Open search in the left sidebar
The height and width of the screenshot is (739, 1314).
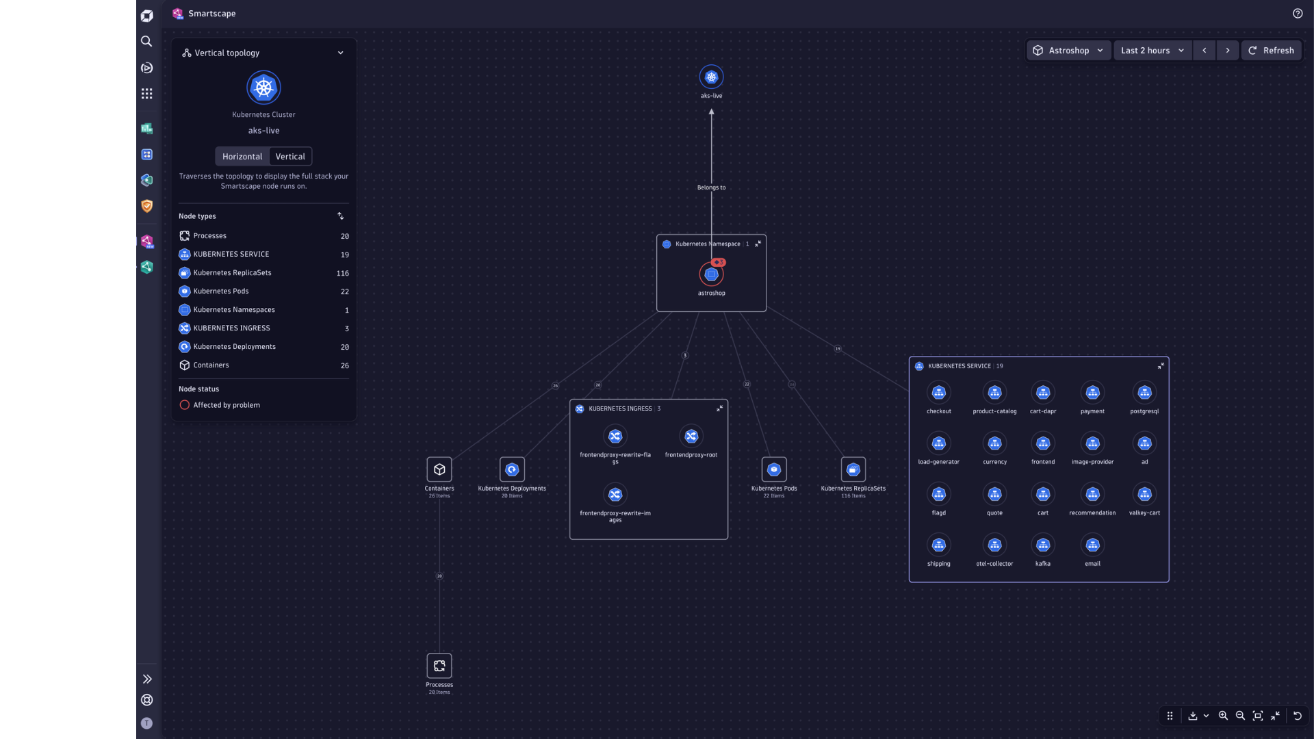(146, 41)
